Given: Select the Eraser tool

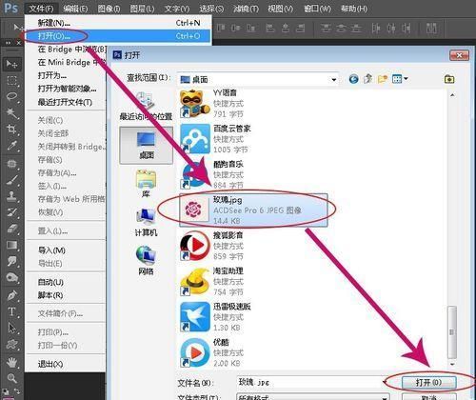Looking at the screenshot, I should pos(12,229).
